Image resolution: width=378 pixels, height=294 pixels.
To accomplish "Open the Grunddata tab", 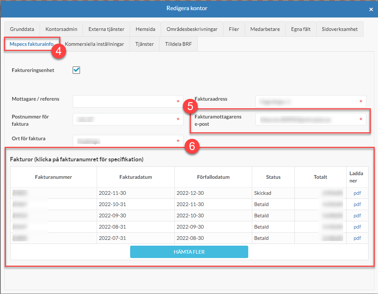I will point(22,29).
